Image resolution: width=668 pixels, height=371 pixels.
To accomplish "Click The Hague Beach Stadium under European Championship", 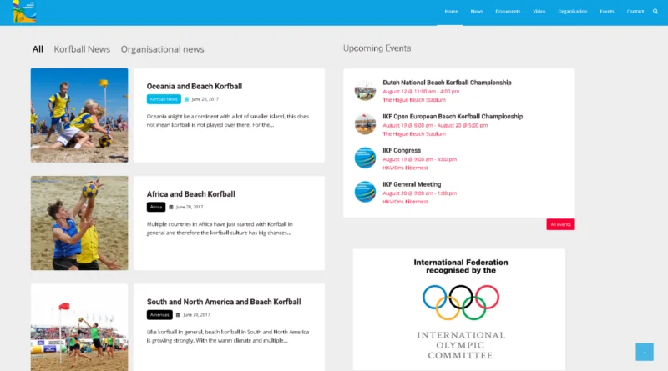I will point(414,134).
